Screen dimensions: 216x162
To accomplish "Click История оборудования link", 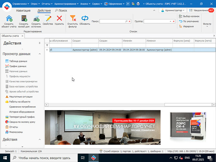I will point(22,112).
